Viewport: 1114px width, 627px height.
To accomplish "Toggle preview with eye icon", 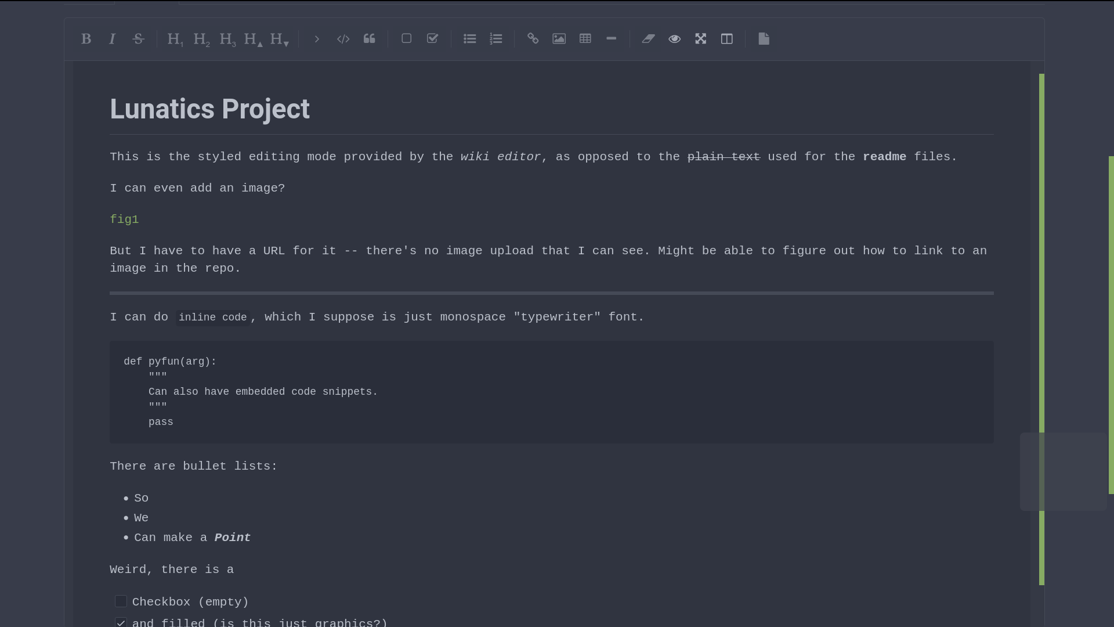I will [x=674, y=39].
